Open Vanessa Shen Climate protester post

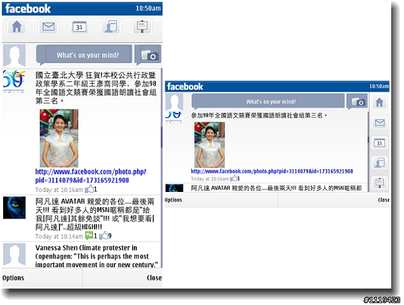coord(97,256)
